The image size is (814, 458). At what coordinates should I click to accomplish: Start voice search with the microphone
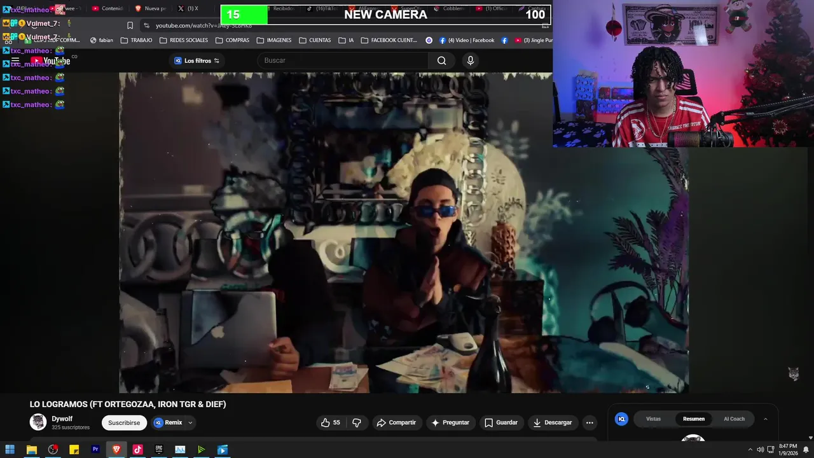click(470, 60)
